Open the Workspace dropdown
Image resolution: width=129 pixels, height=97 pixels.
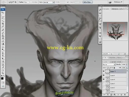tap(118, 2)
